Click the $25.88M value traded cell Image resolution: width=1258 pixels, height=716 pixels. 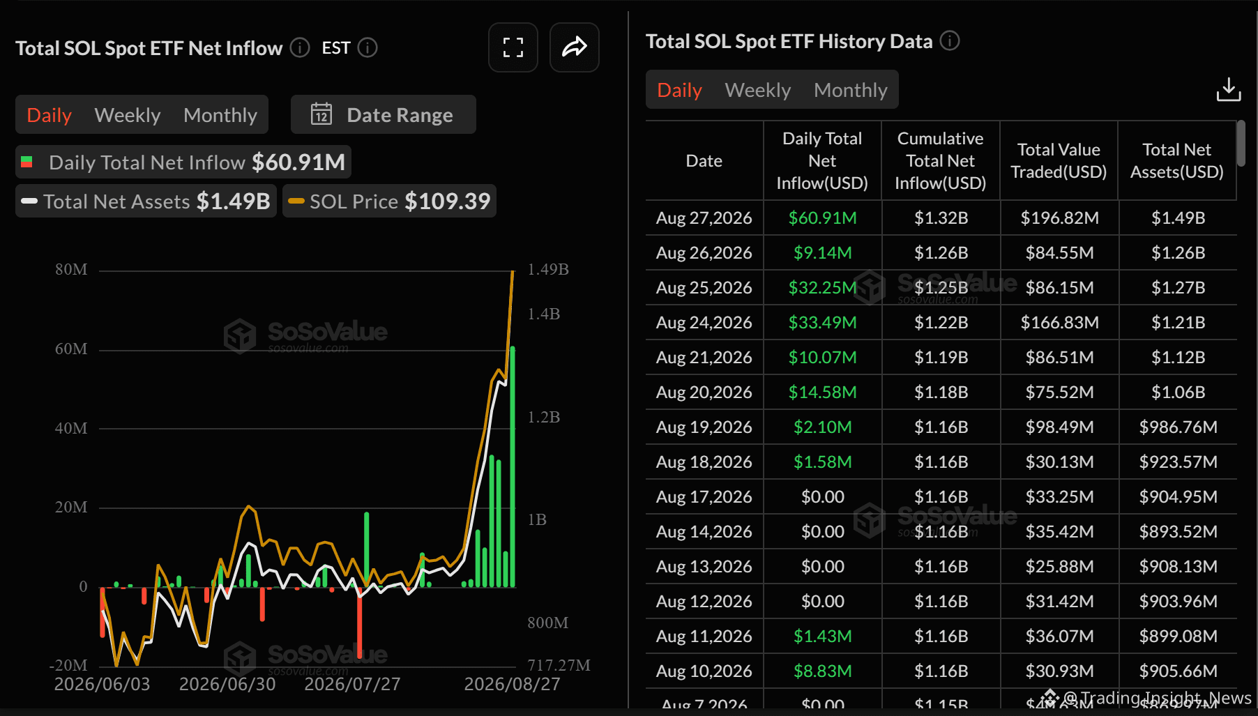[x=1060, y=567]
